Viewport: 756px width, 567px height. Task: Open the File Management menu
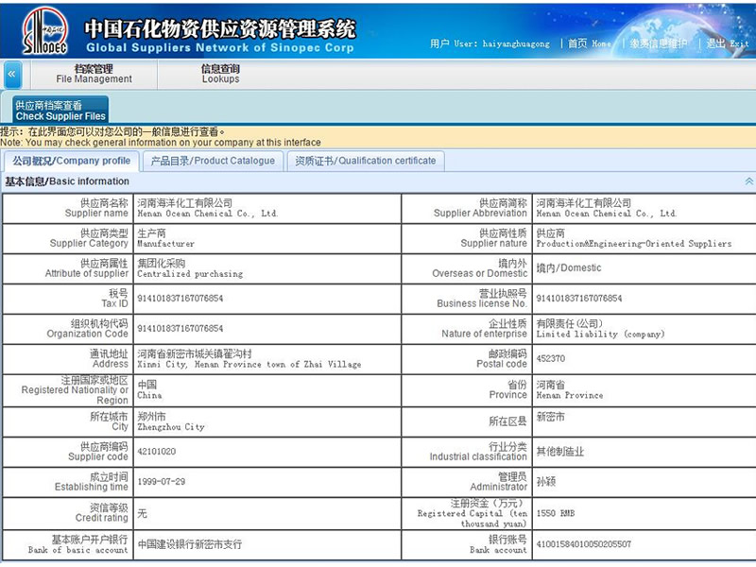click(x=94, y=74)
